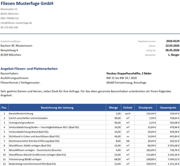Select the text Neubau Doppelhaushälfte, 2 Bäder

click(129, 74)
